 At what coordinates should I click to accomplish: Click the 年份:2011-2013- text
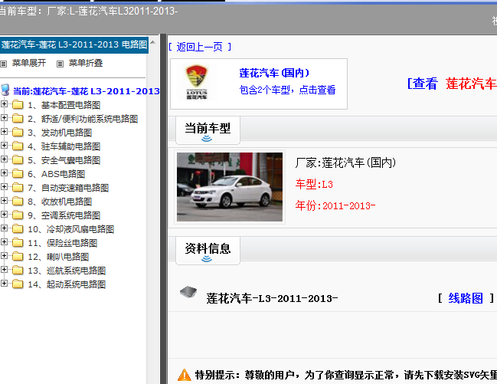tap(335, 205)
